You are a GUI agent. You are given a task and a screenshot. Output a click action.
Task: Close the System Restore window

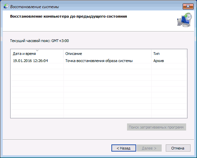coord(188,6)
